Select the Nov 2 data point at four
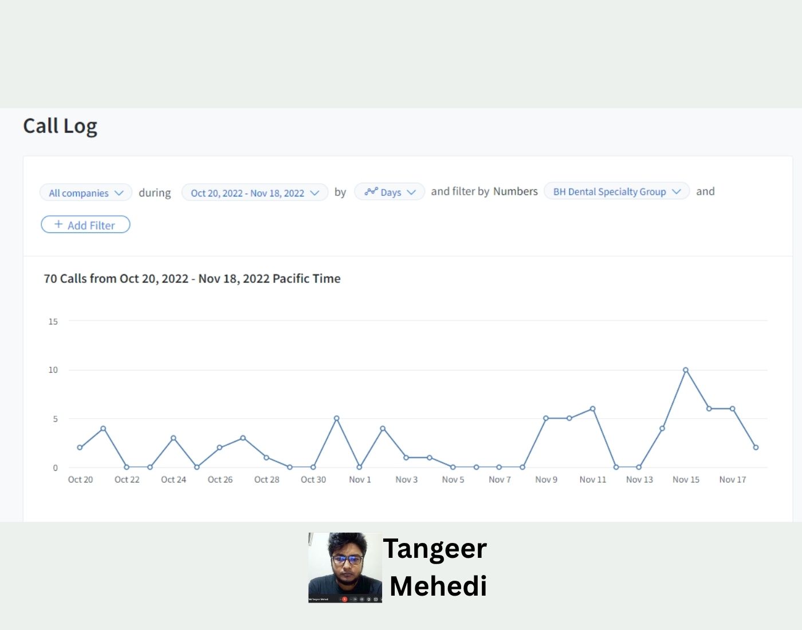The image size is (802, 630). [383, 428]
